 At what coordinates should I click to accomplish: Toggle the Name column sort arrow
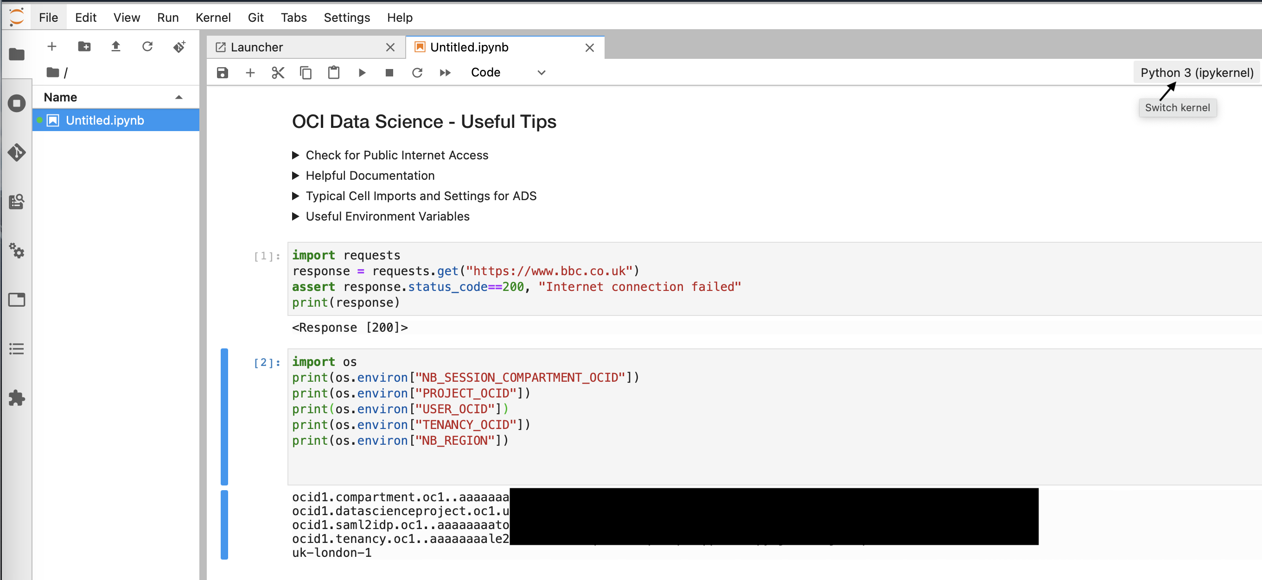[x=179, y=96]
